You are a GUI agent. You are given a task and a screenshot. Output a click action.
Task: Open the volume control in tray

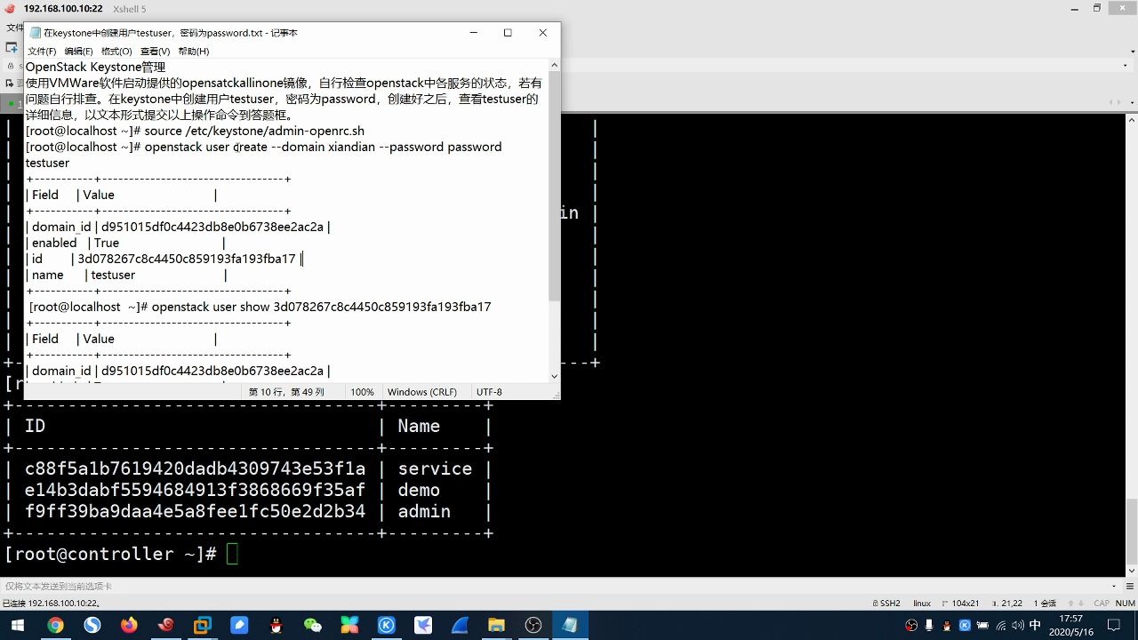(x=1017, y=625)
